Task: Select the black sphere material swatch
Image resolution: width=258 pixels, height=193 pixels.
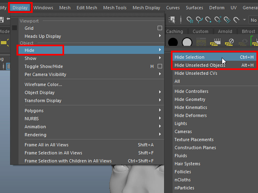Action: coord(173,42)
